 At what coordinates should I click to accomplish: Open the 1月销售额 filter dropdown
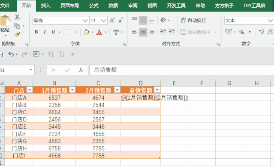tap(72, 90)
